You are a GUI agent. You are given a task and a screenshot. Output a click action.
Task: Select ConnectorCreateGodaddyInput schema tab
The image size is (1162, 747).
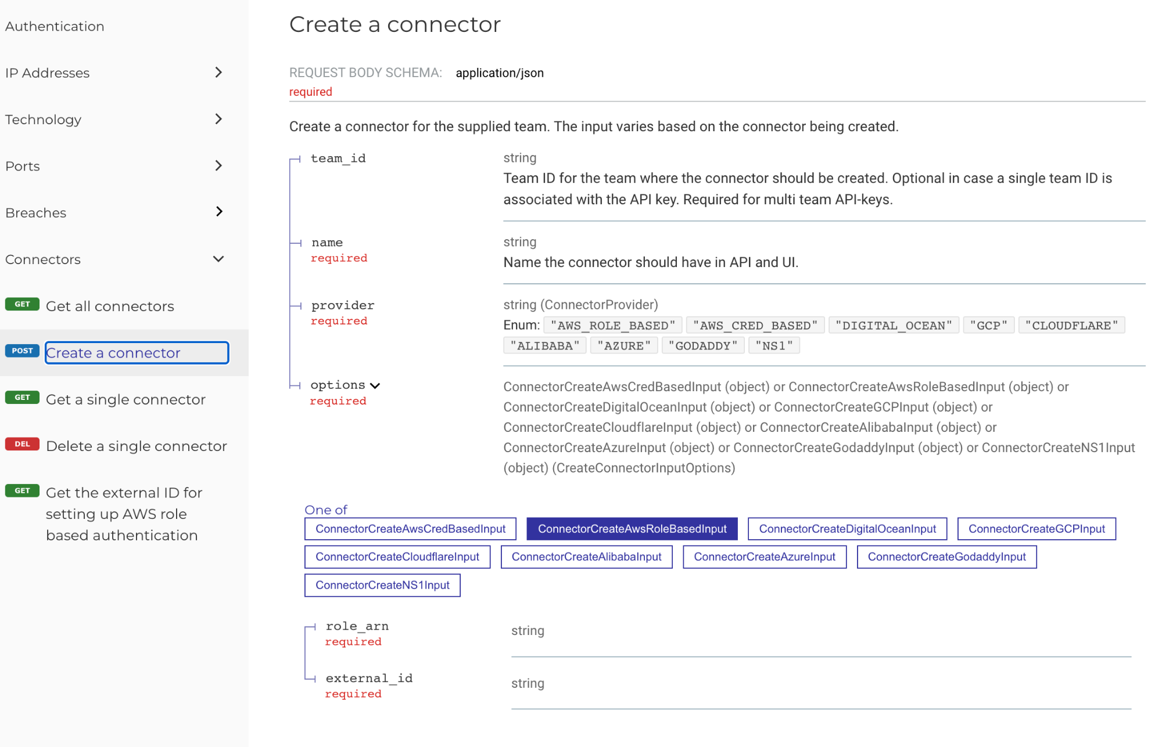(946, 557)
